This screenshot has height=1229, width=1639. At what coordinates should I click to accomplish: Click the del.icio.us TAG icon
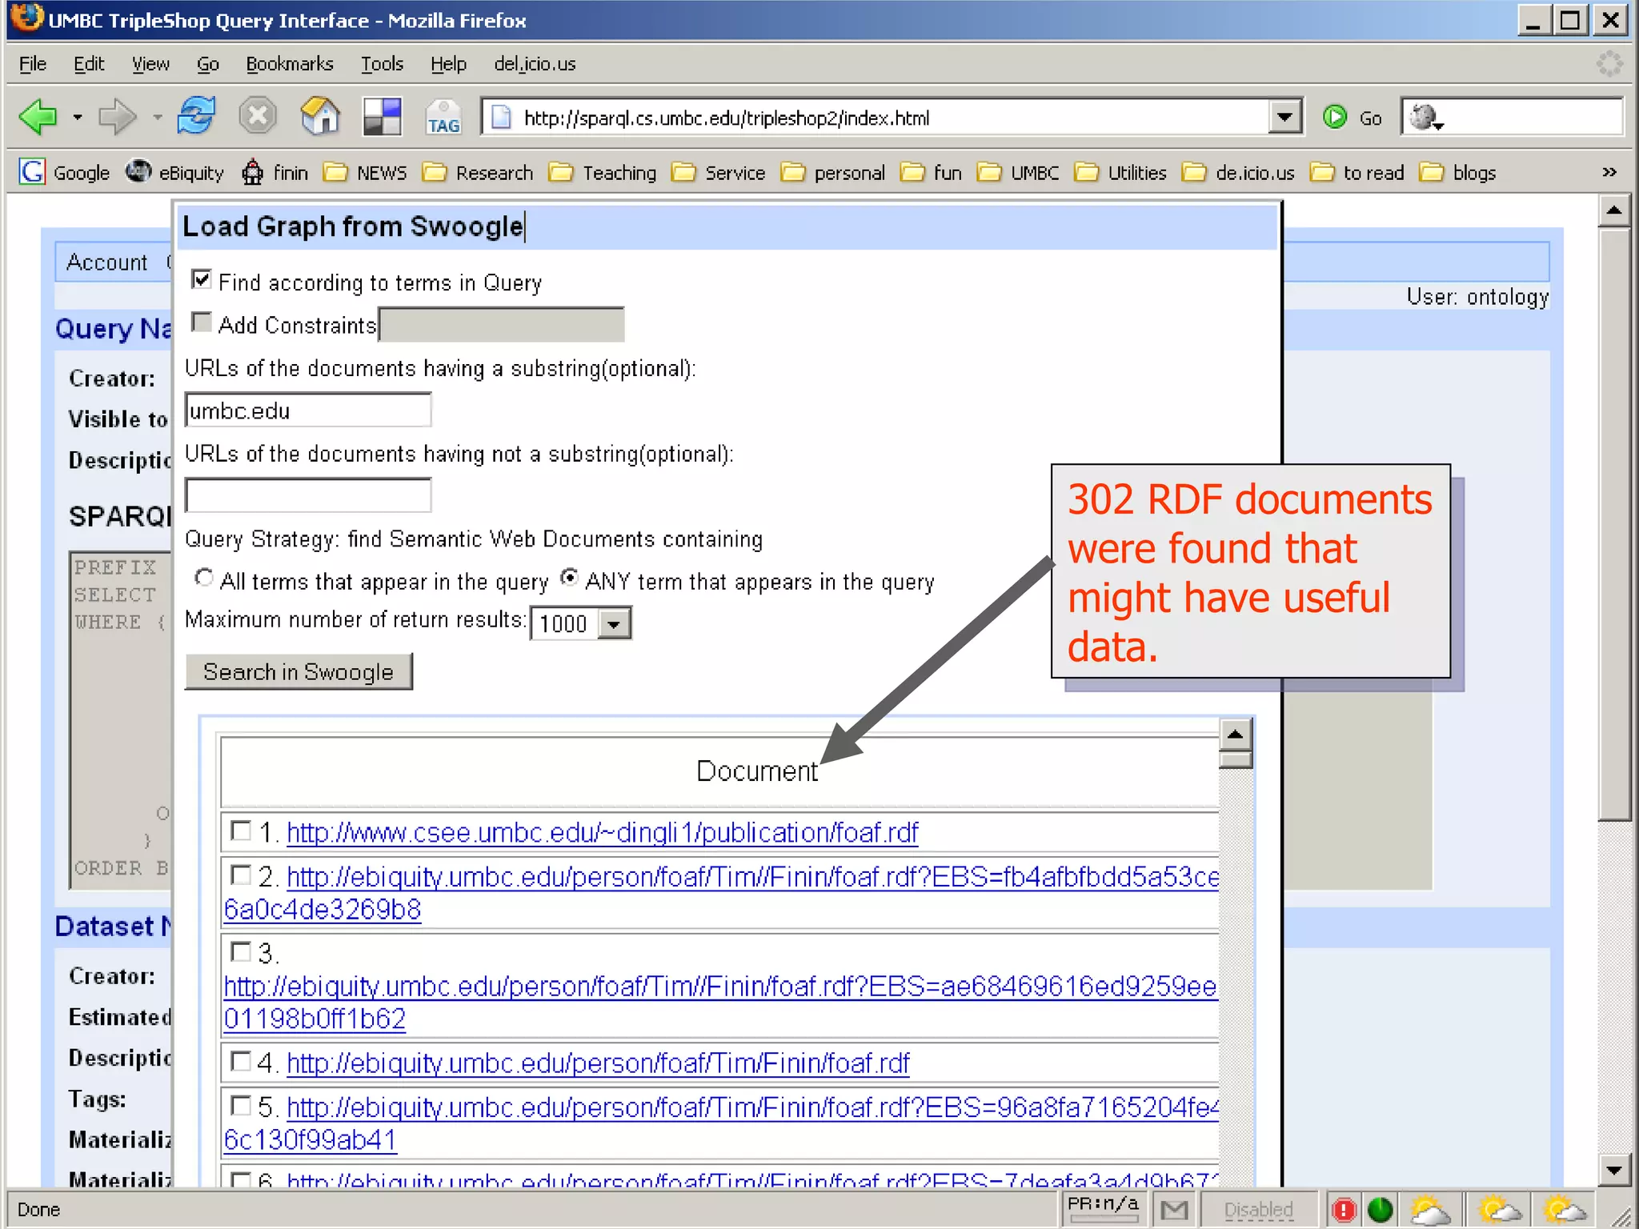pos(443,118)
